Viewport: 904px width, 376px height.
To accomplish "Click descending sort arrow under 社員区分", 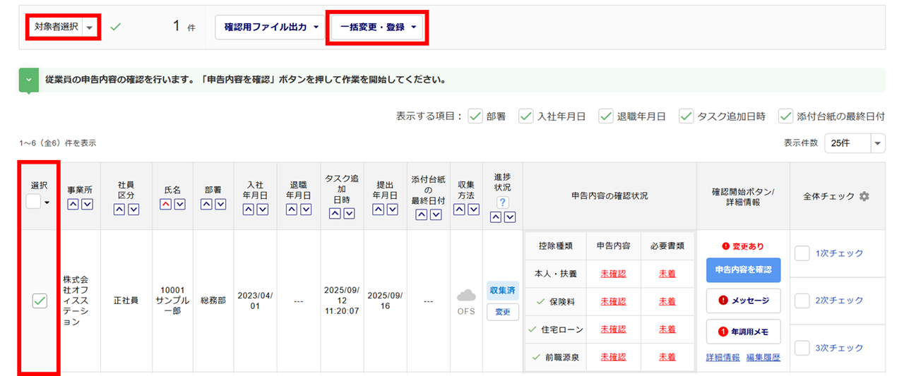I will tap(133, 210).
